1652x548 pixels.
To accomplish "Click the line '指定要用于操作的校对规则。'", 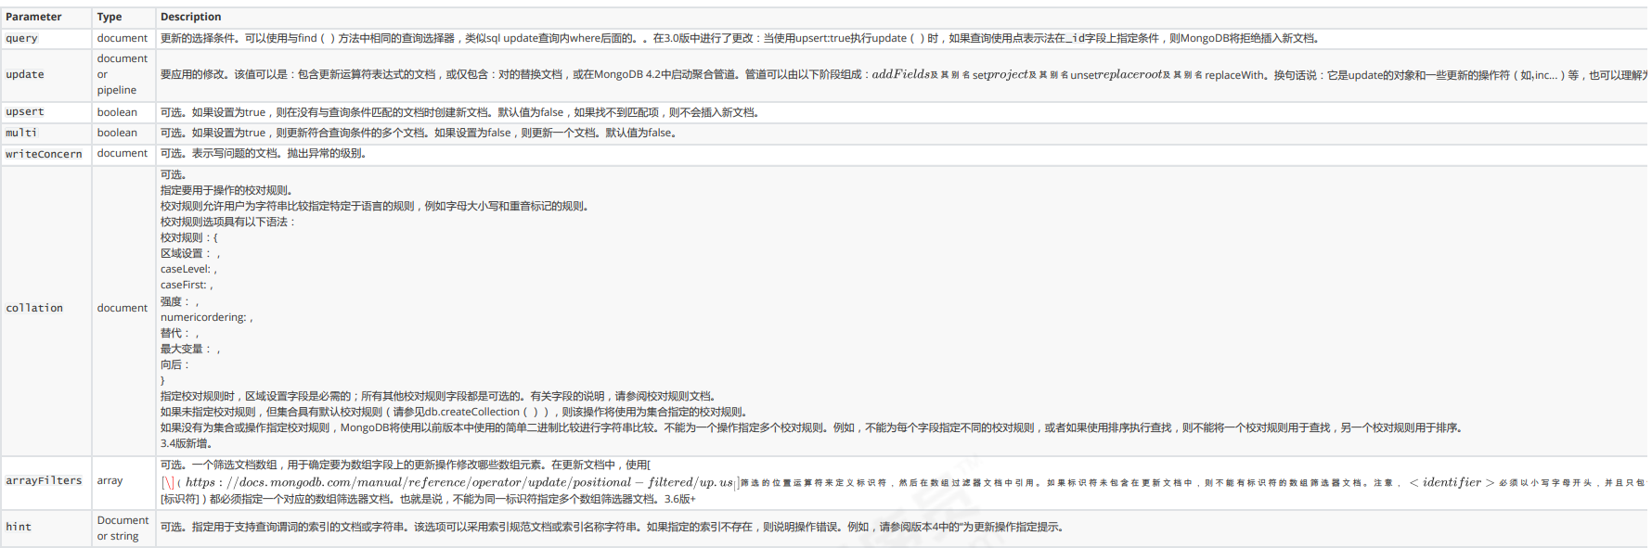I will [226, 190].
